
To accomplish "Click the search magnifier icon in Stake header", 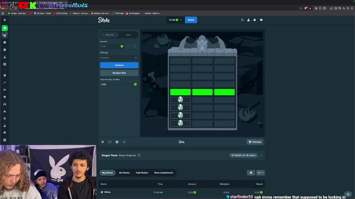I will coord(242,20).
